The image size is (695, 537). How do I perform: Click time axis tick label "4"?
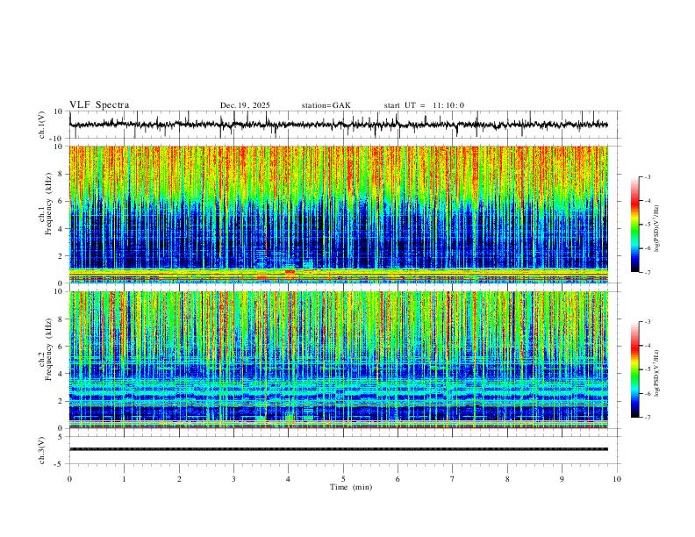pyautogui.click(x=288, y=479)
